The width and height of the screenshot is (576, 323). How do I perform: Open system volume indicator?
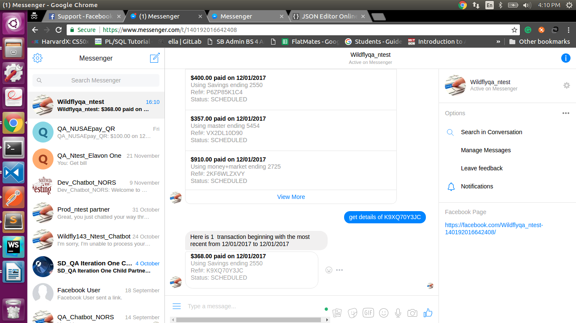pyautogui.click(x=527, y=5)
